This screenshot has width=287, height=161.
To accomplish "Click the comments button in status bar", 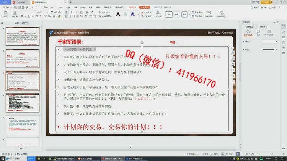I will pos(214,154).
